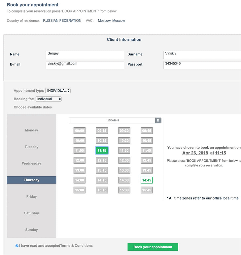Expand the Booking for dropdown
The image size is (241, 255).
click(x=49, y=99)
